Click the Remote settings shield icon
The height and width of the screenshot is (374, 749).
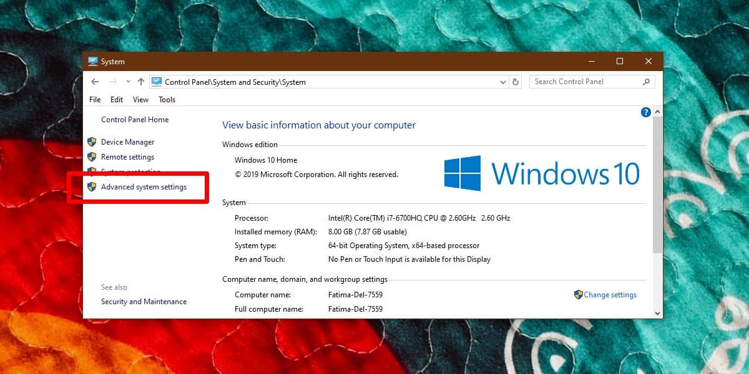tap(92, 157)
